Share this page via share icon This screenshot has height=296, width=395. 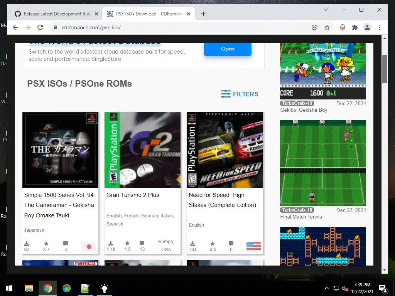(314, 27)
